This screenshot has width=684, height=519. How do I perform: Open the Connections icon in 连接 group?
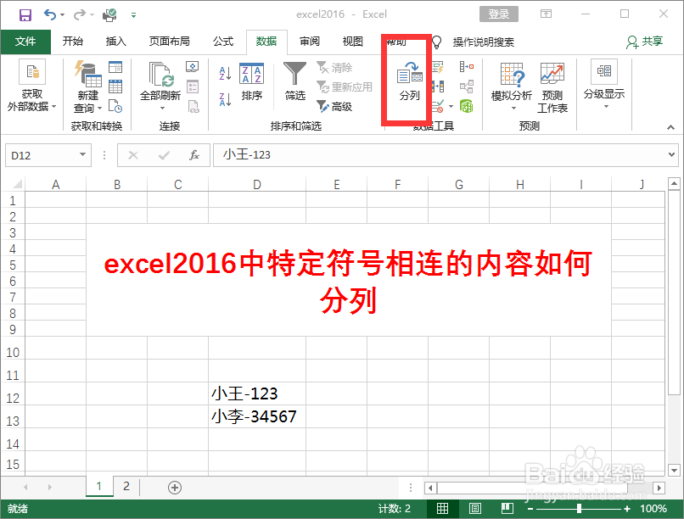192,67
